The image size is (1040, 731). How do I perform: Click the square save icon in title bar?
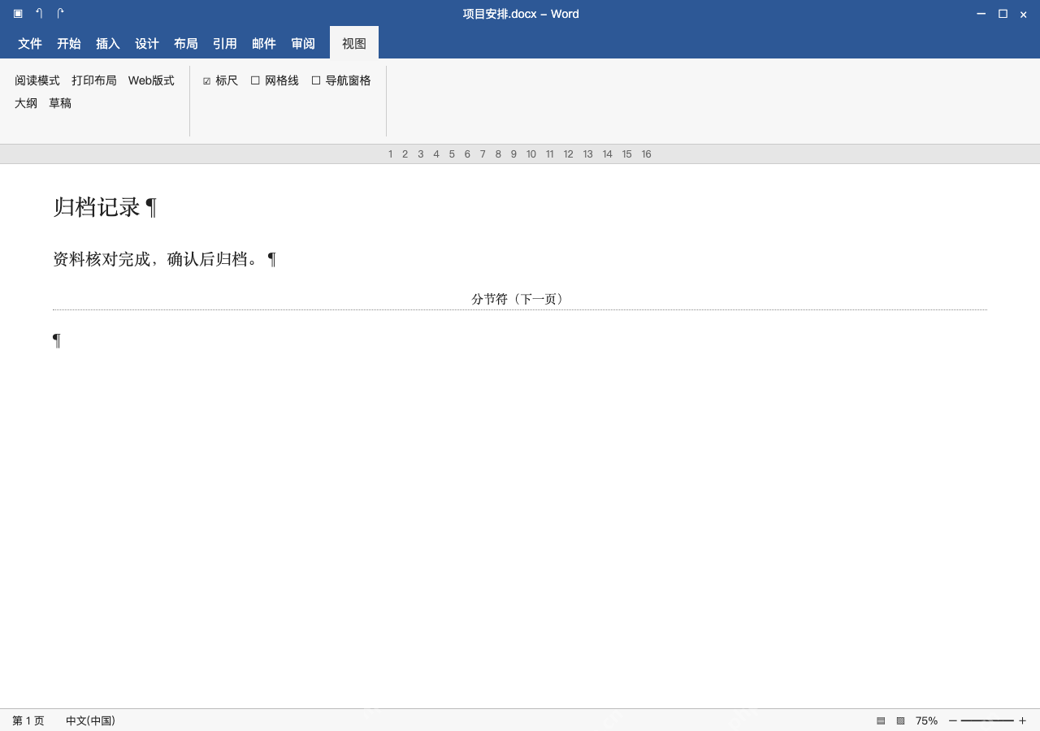coord(18,14)
